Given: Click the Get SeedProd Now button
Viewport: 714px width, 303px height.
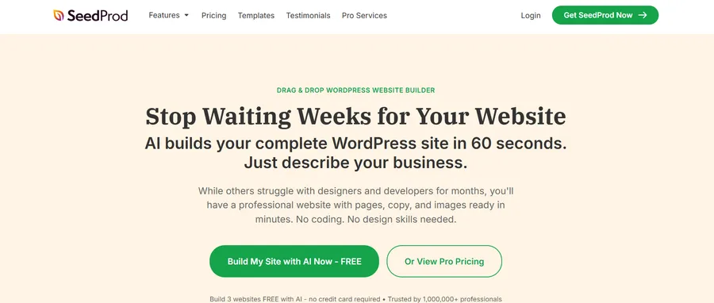Looking at the screenshot, I should (x=605, y=15).
